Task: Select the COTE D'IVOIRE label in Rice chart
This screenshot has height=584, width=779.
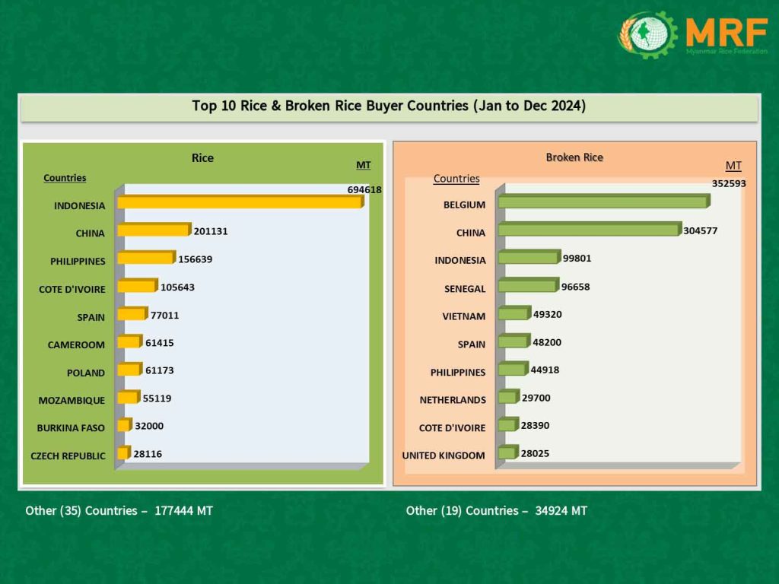Action: click(72, 289)
